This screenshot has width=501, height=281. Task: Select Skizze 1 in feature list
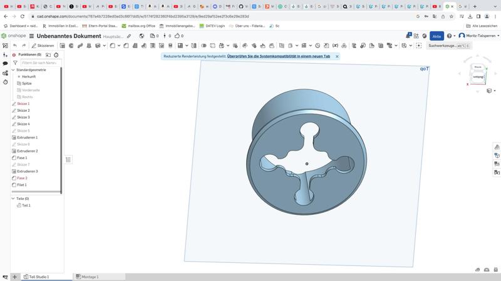click(23, 104)
